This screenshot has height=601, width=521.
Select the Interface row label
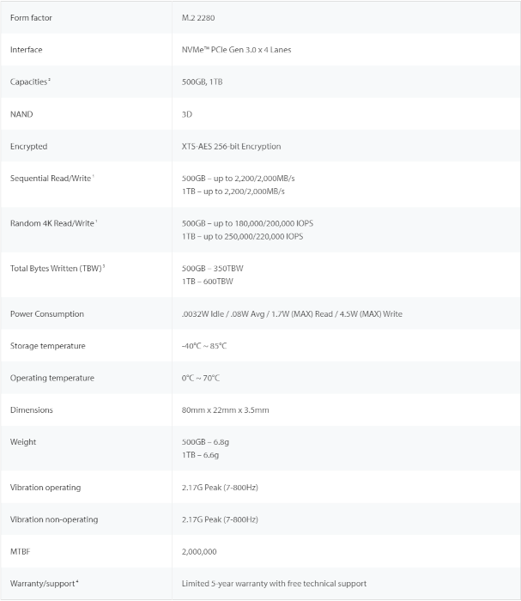26,50
